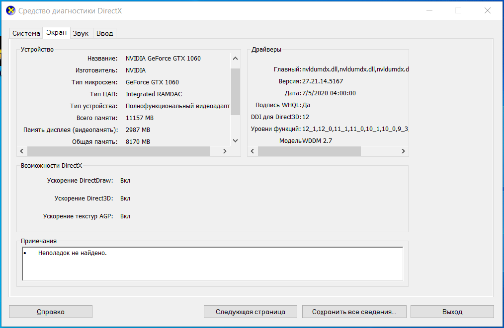Click right arrow of Драйверы horizontal scrollbar
The height and width of the screenshot is (328, 504).
coord(403,151)
